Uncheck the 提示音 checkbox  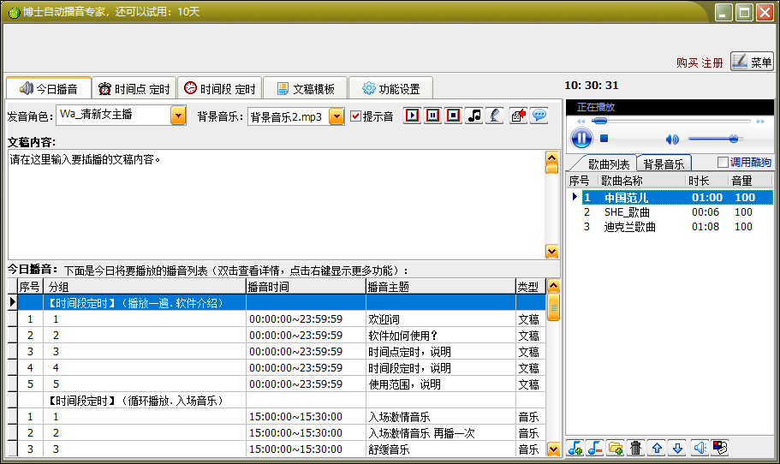coord(356,116)
